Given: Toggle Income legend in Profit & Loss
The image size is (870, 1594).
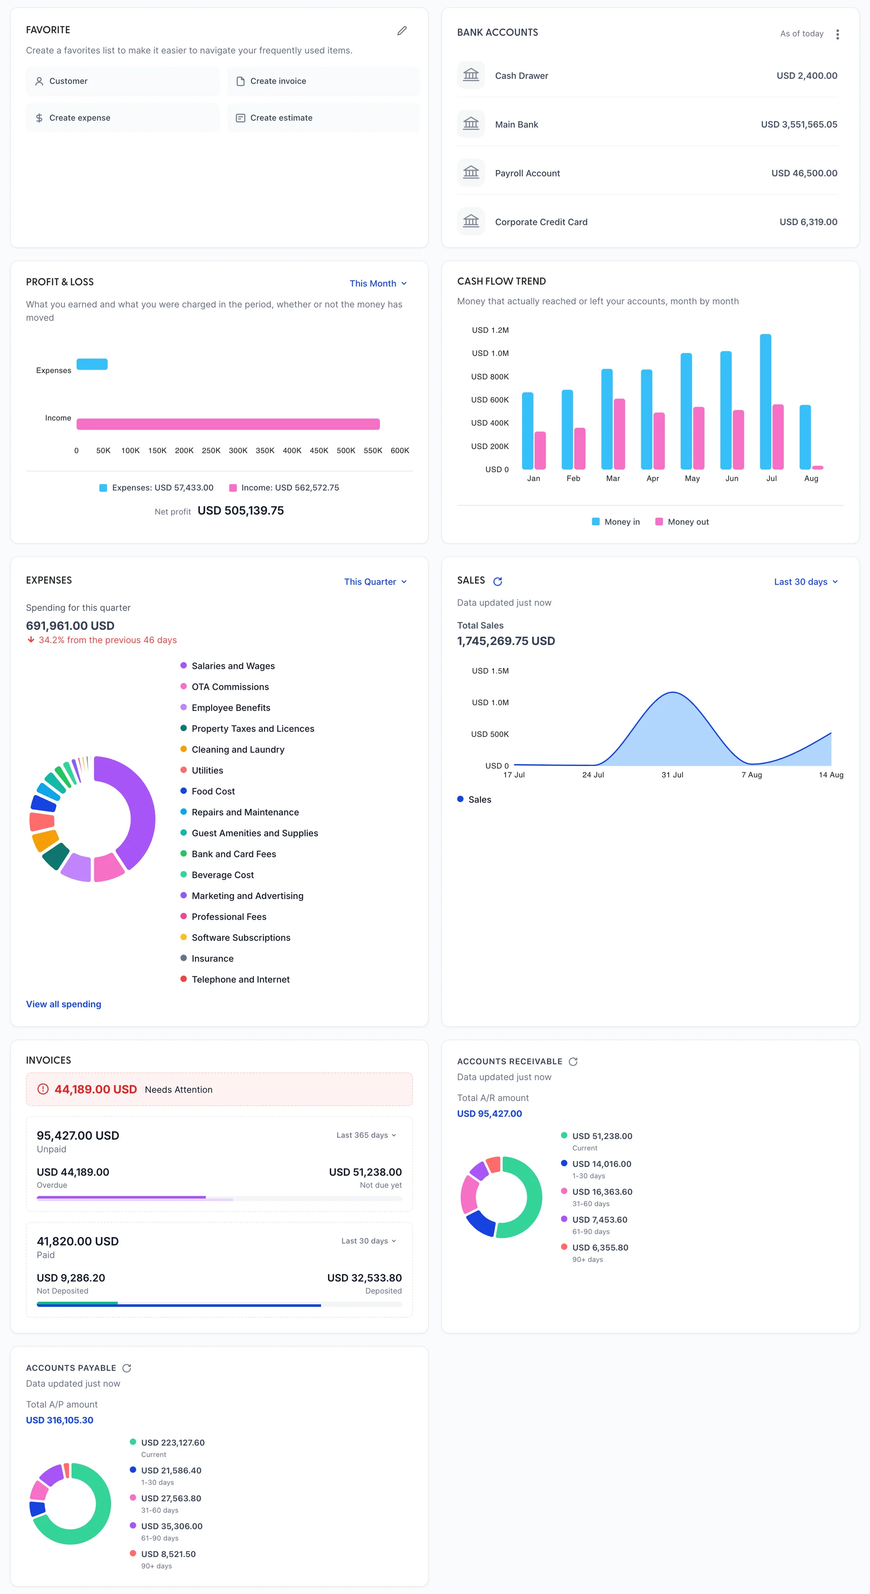Looking at the screenshot, I should point(284,488).
